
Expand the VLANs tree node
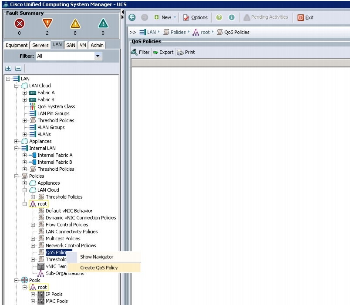25,134
